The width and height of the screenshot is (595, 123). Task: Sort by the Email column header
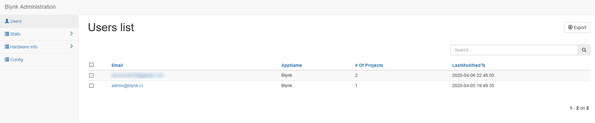117,65
